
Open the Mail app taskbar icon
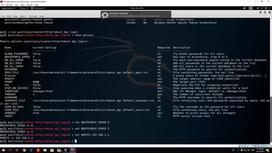point(59,150)
